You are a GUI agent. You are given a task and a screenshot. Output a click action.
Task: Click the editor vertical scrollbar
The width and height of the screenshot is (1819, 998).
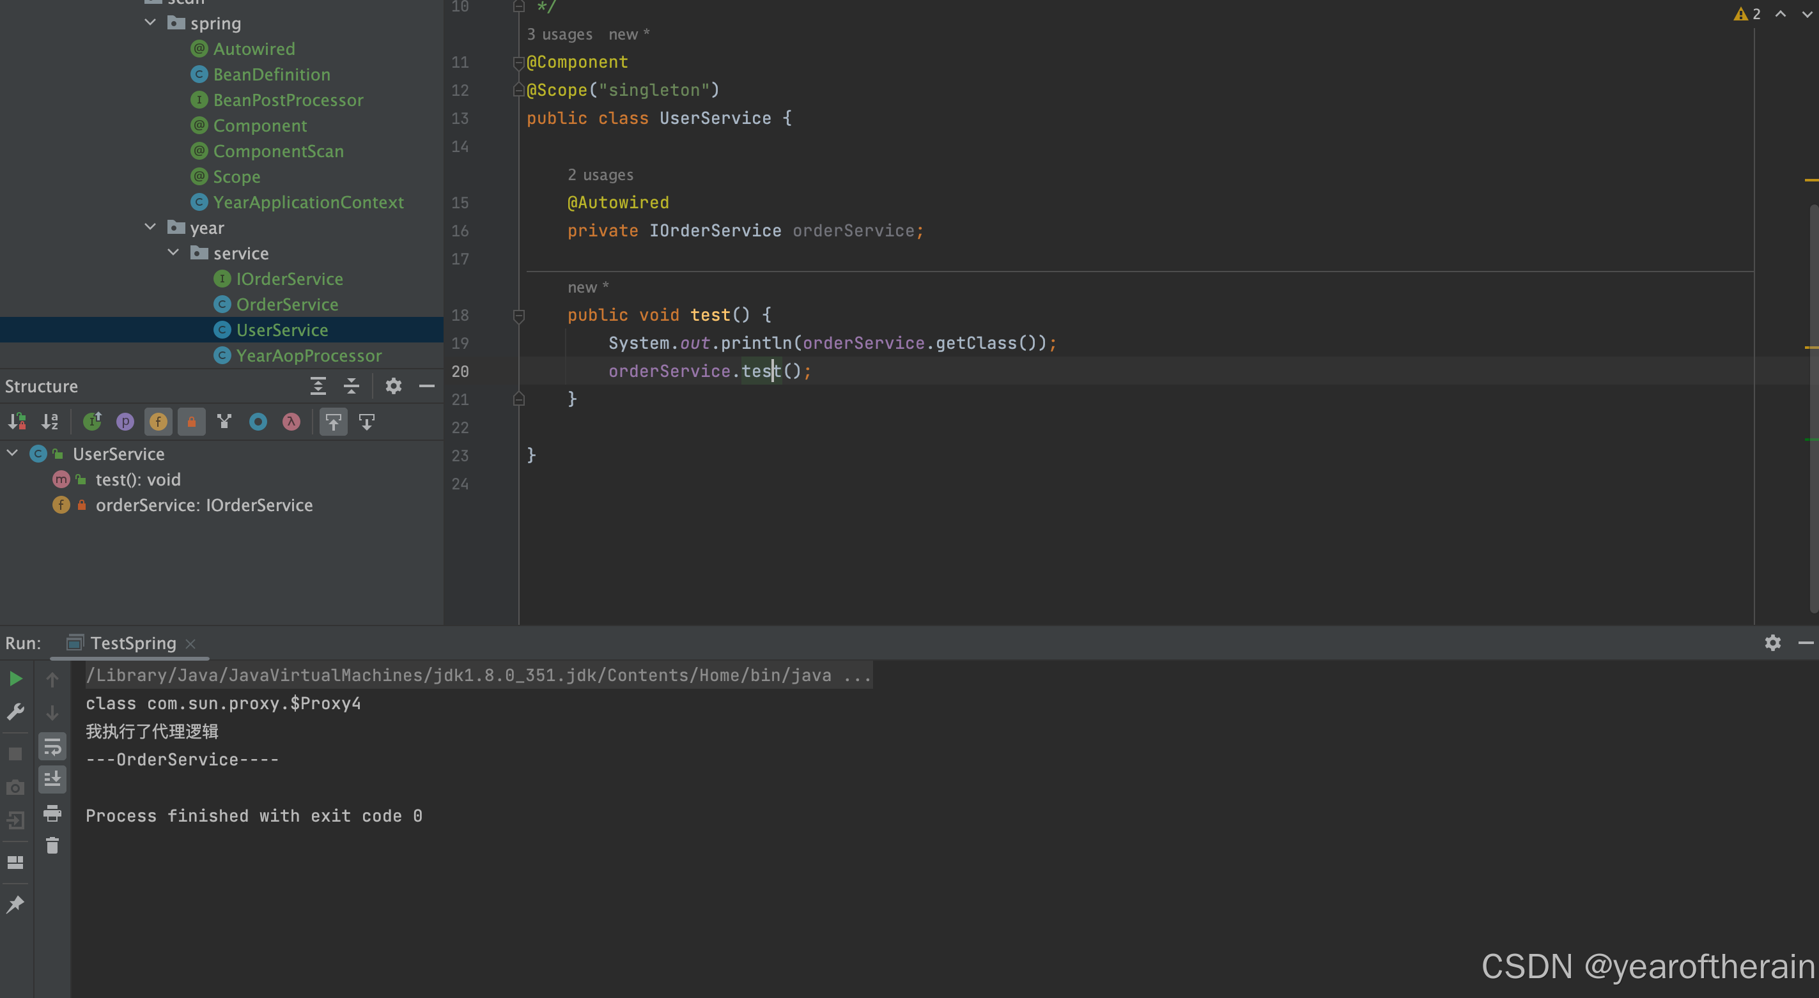point(1813,410)
